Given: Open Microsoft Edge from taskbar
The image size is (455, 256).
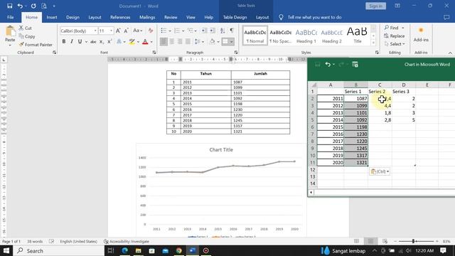Looking at the screenshot, I should [125, 250].
